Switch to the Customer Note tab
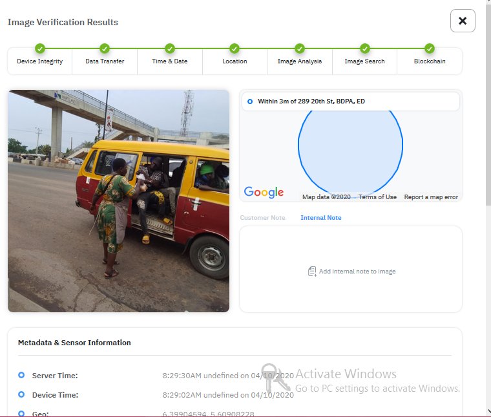Image resolution: width=491 pixels, height=417 pixels. pyautogui.click(x=262, y=218)
